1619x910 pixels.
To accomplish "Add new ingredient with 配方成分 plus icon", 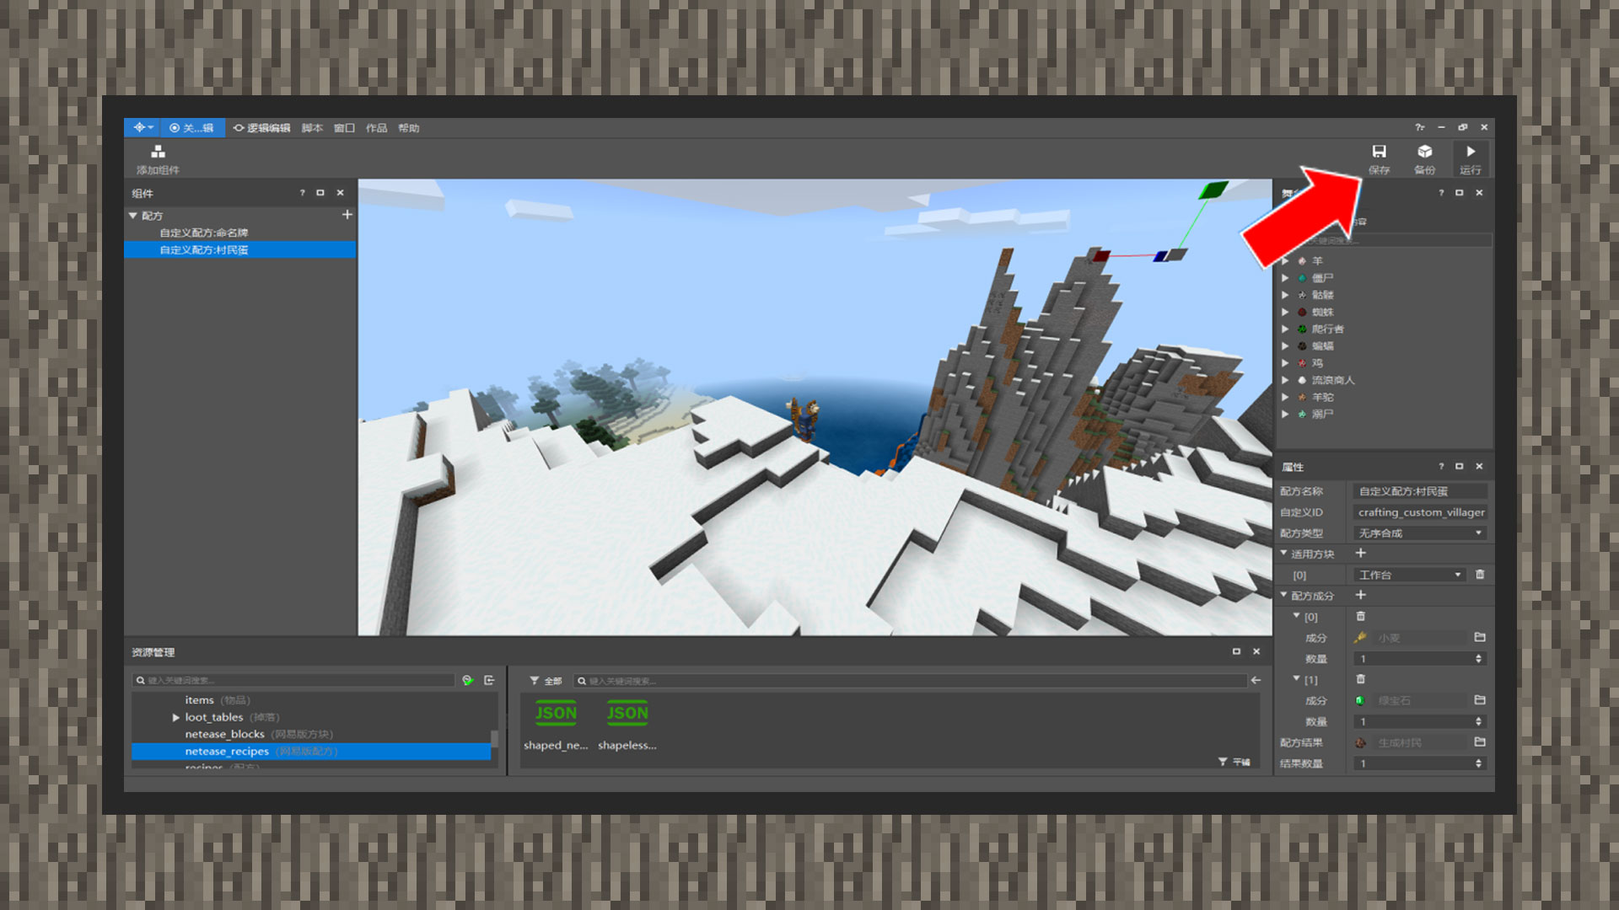I will click(x=1360, y=595).
